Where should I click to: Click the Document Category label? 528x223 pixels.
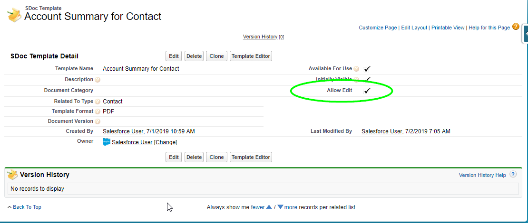68,90
